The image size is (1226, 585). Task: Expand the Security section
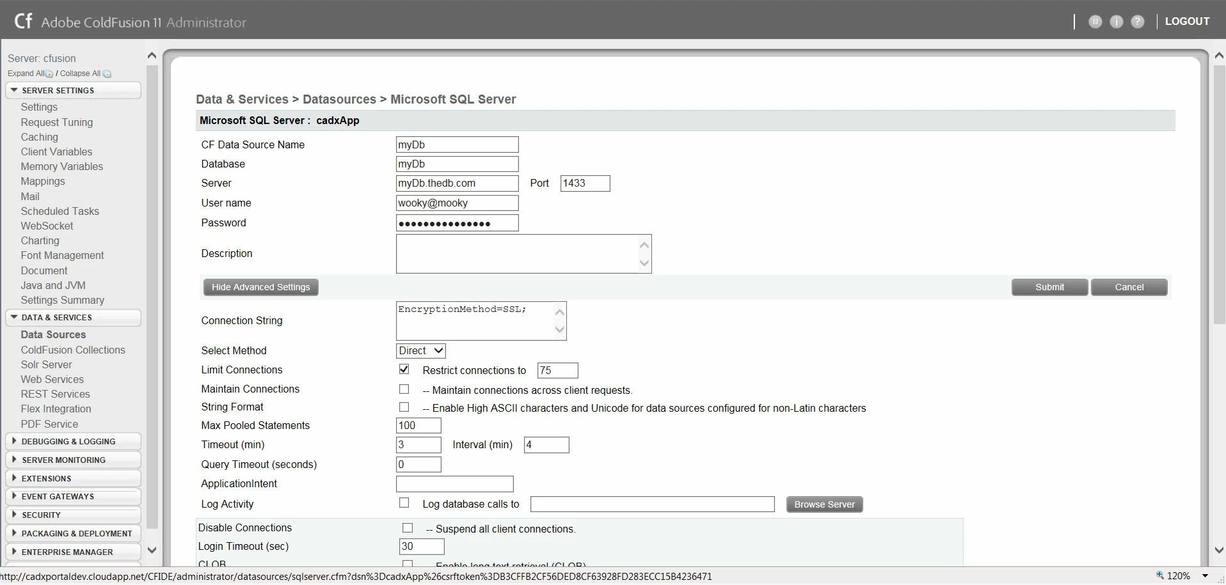[x=73, y=515]
